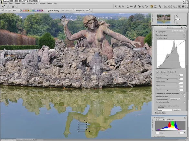The width and height of the screenshot is (189, 141).
Task: Open the Réduction du moiré dropdown
Action: (175, 99)
